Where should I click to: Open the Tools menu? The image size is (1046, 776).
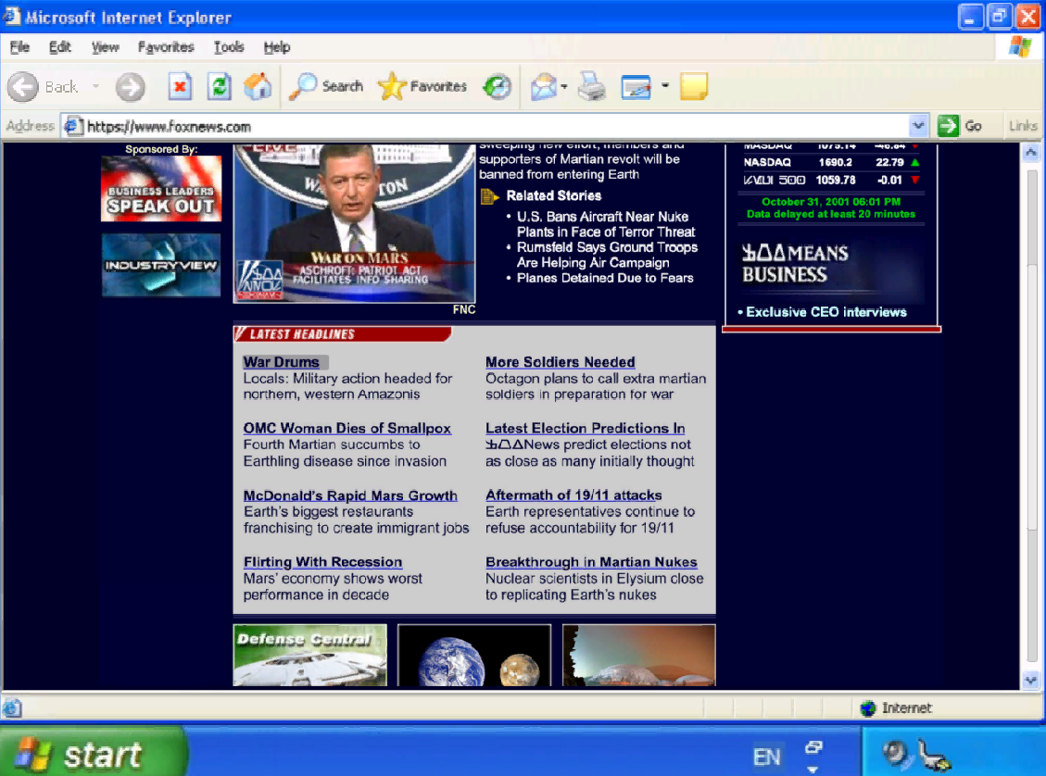coord(229,46)
